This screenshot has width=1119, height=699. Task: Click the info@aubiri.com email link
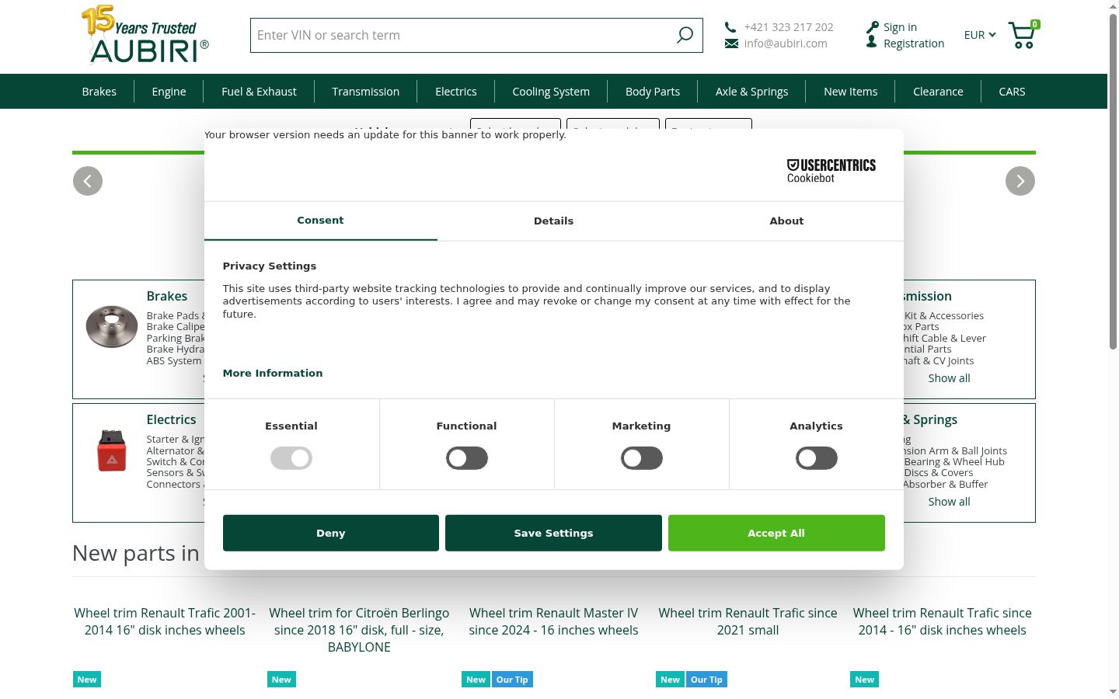(786, 43)
